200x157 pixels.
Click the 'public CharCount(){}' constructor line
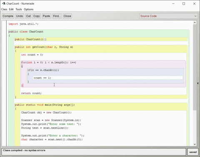click(30, 39)
